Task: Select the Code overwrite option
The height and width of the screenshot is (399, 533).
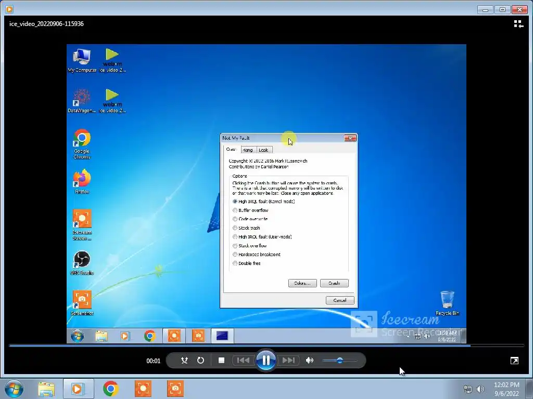Action: pyautogui.click(x=250, y=219)
